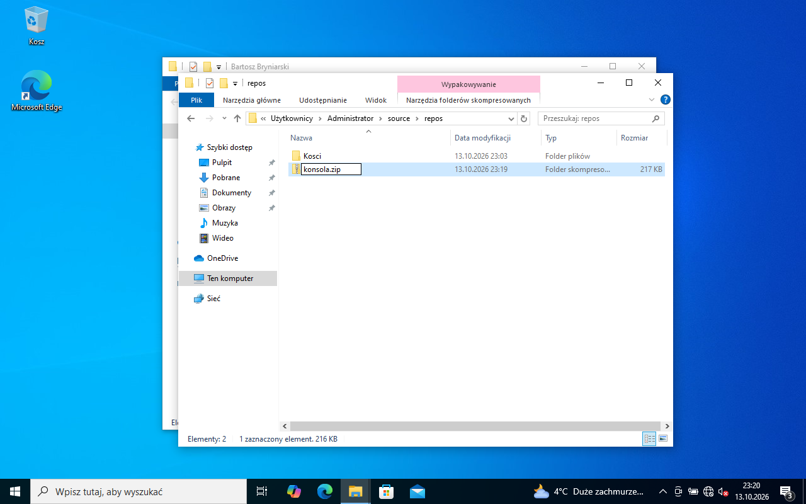806x504 pixels.
Task: Sort files by the Nazwa column
Action: click(x=368, y=138)
